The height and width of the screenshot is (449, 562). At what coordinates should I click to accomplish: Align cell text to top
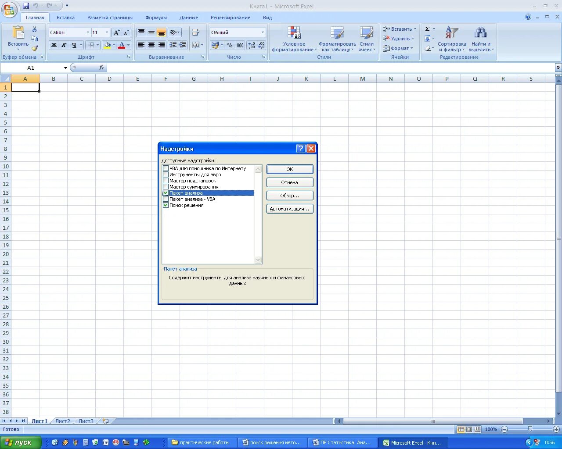(x=141, y=32)
